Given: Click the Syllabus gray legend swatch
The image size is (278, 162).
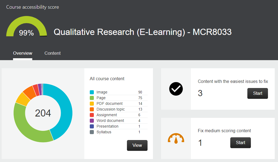Looking at the screenshot, I should [x=92, y=132].
